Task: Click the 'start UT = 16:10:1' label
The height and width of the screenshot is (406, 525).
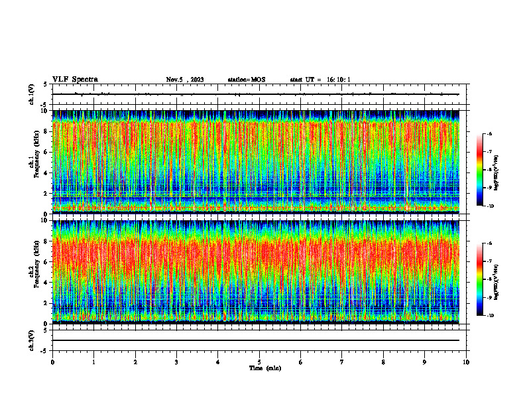Action: point(320,80)
